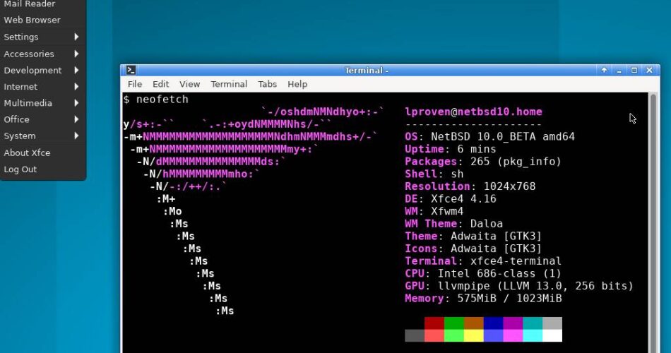Open the terminal Tabs menu
Viewport: 671px width, 353px height.
pos(267,84)
